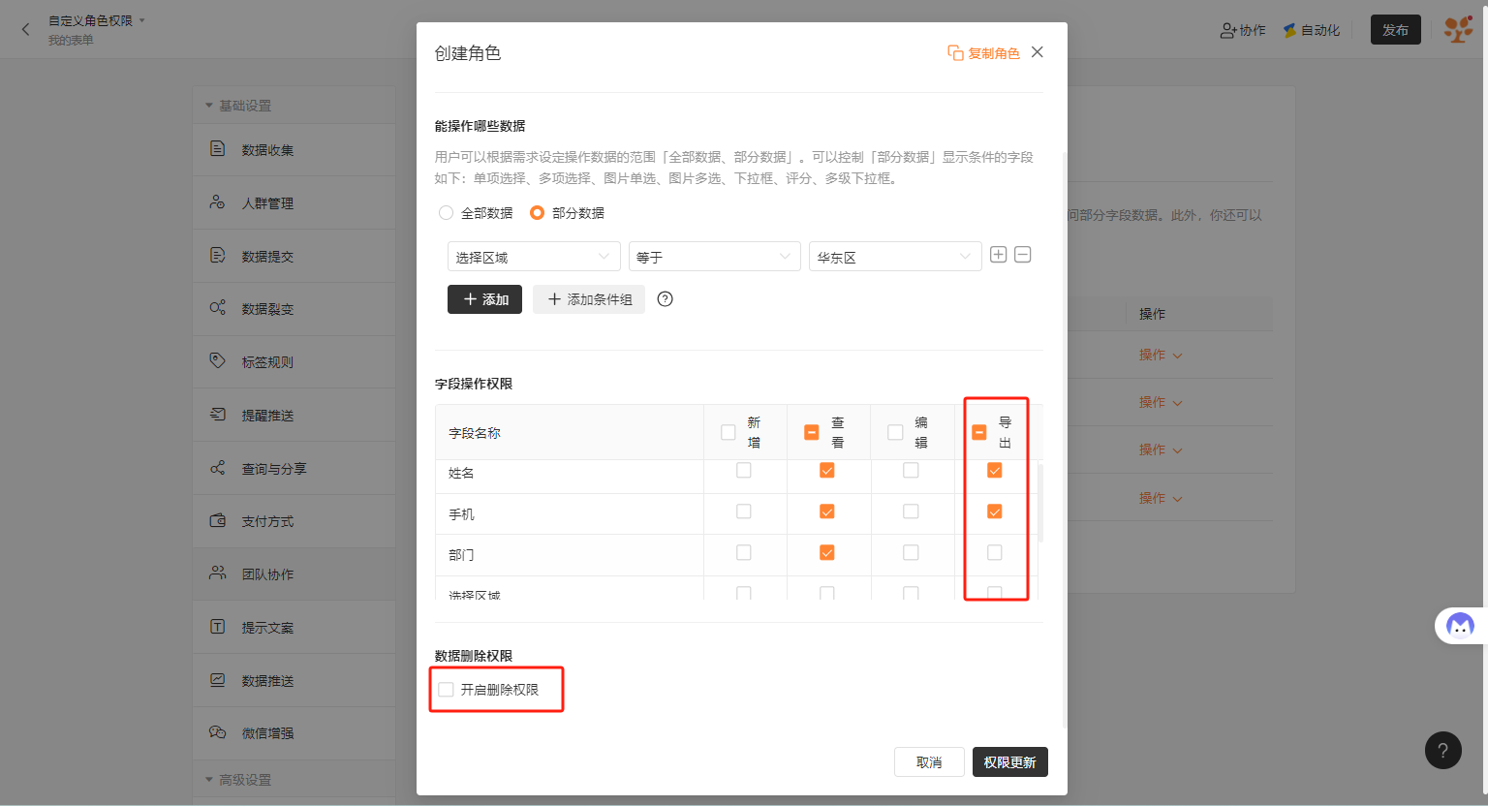Open the second 操作 dropdown in table

[1161, 402]
